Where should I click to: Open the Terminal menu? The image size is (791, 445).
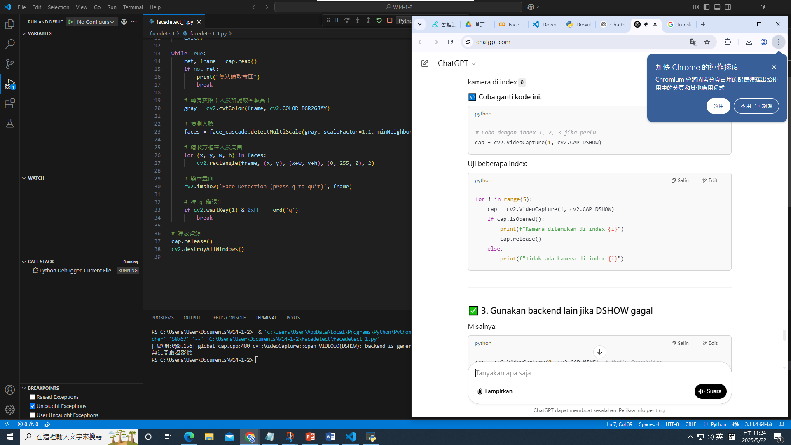(133, 7)
